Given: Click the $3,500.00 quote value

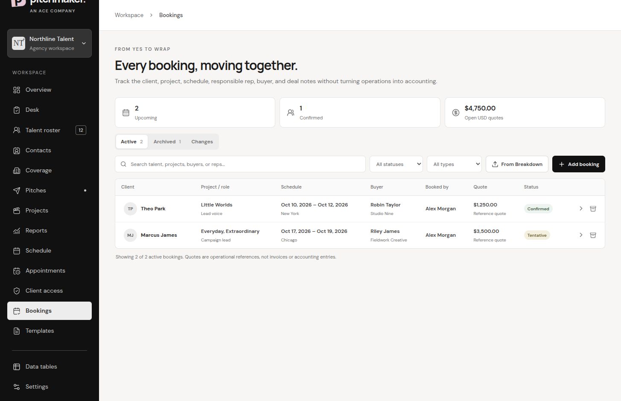Looking at the screenshot, I should [x=486, y=231].
